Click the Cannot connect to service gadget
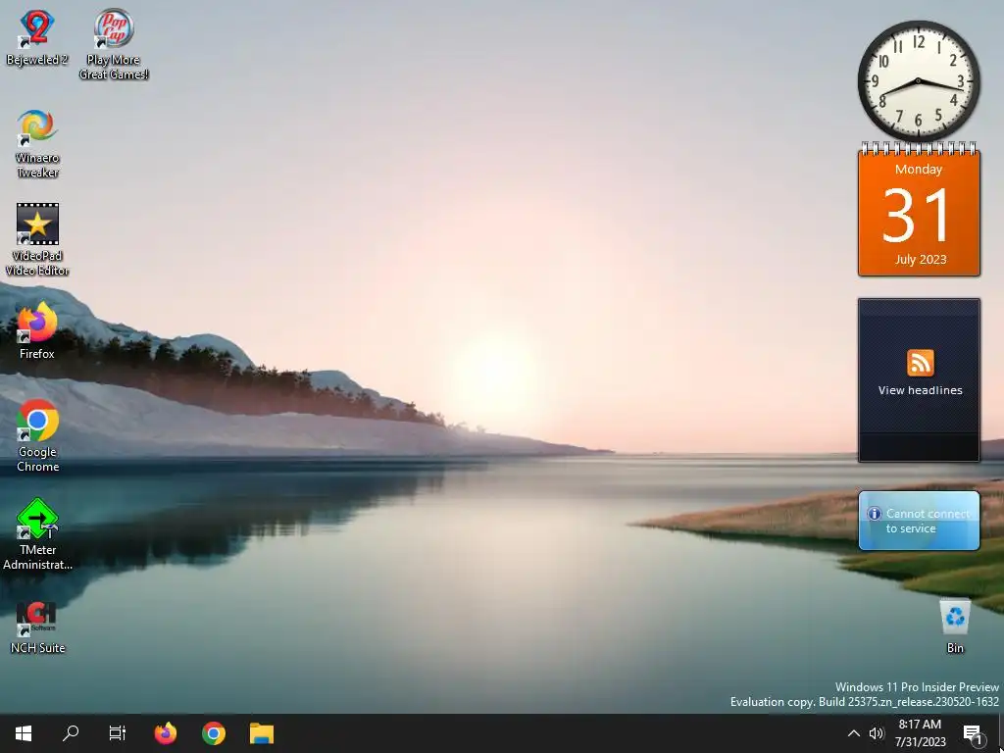The width and height of the screenshot is (1004, 753). click(919, 521)
